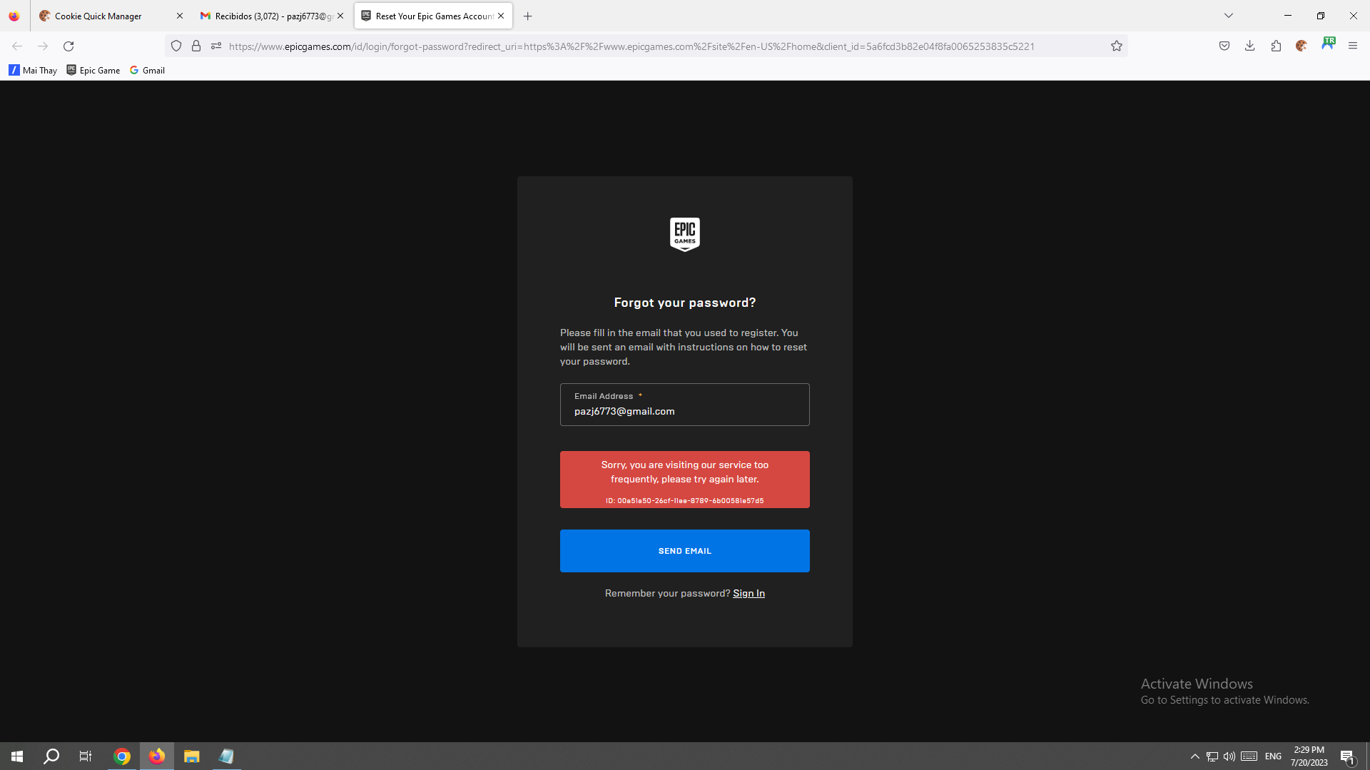Image resolution: width=1370 pixels, height=770 pixels.
Task: Open the Epic Game bookmark
Action: 93,70
